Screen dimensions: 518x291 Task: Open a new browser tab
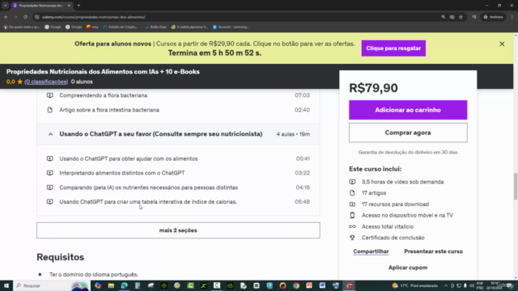click(79, 6)
